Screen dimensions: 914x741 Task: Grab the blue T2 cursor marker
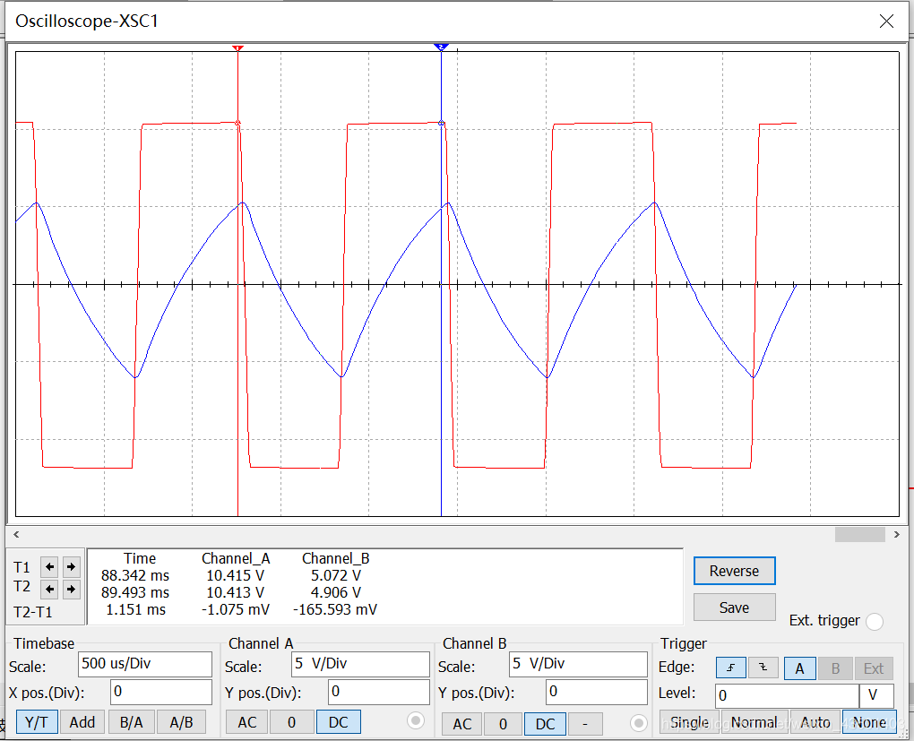tap(441, 47)
